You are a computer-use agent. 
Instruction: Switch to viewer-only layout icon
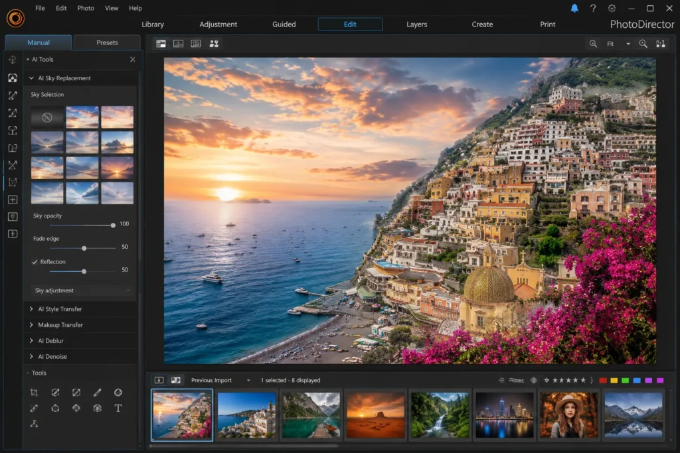click(178, 44)
